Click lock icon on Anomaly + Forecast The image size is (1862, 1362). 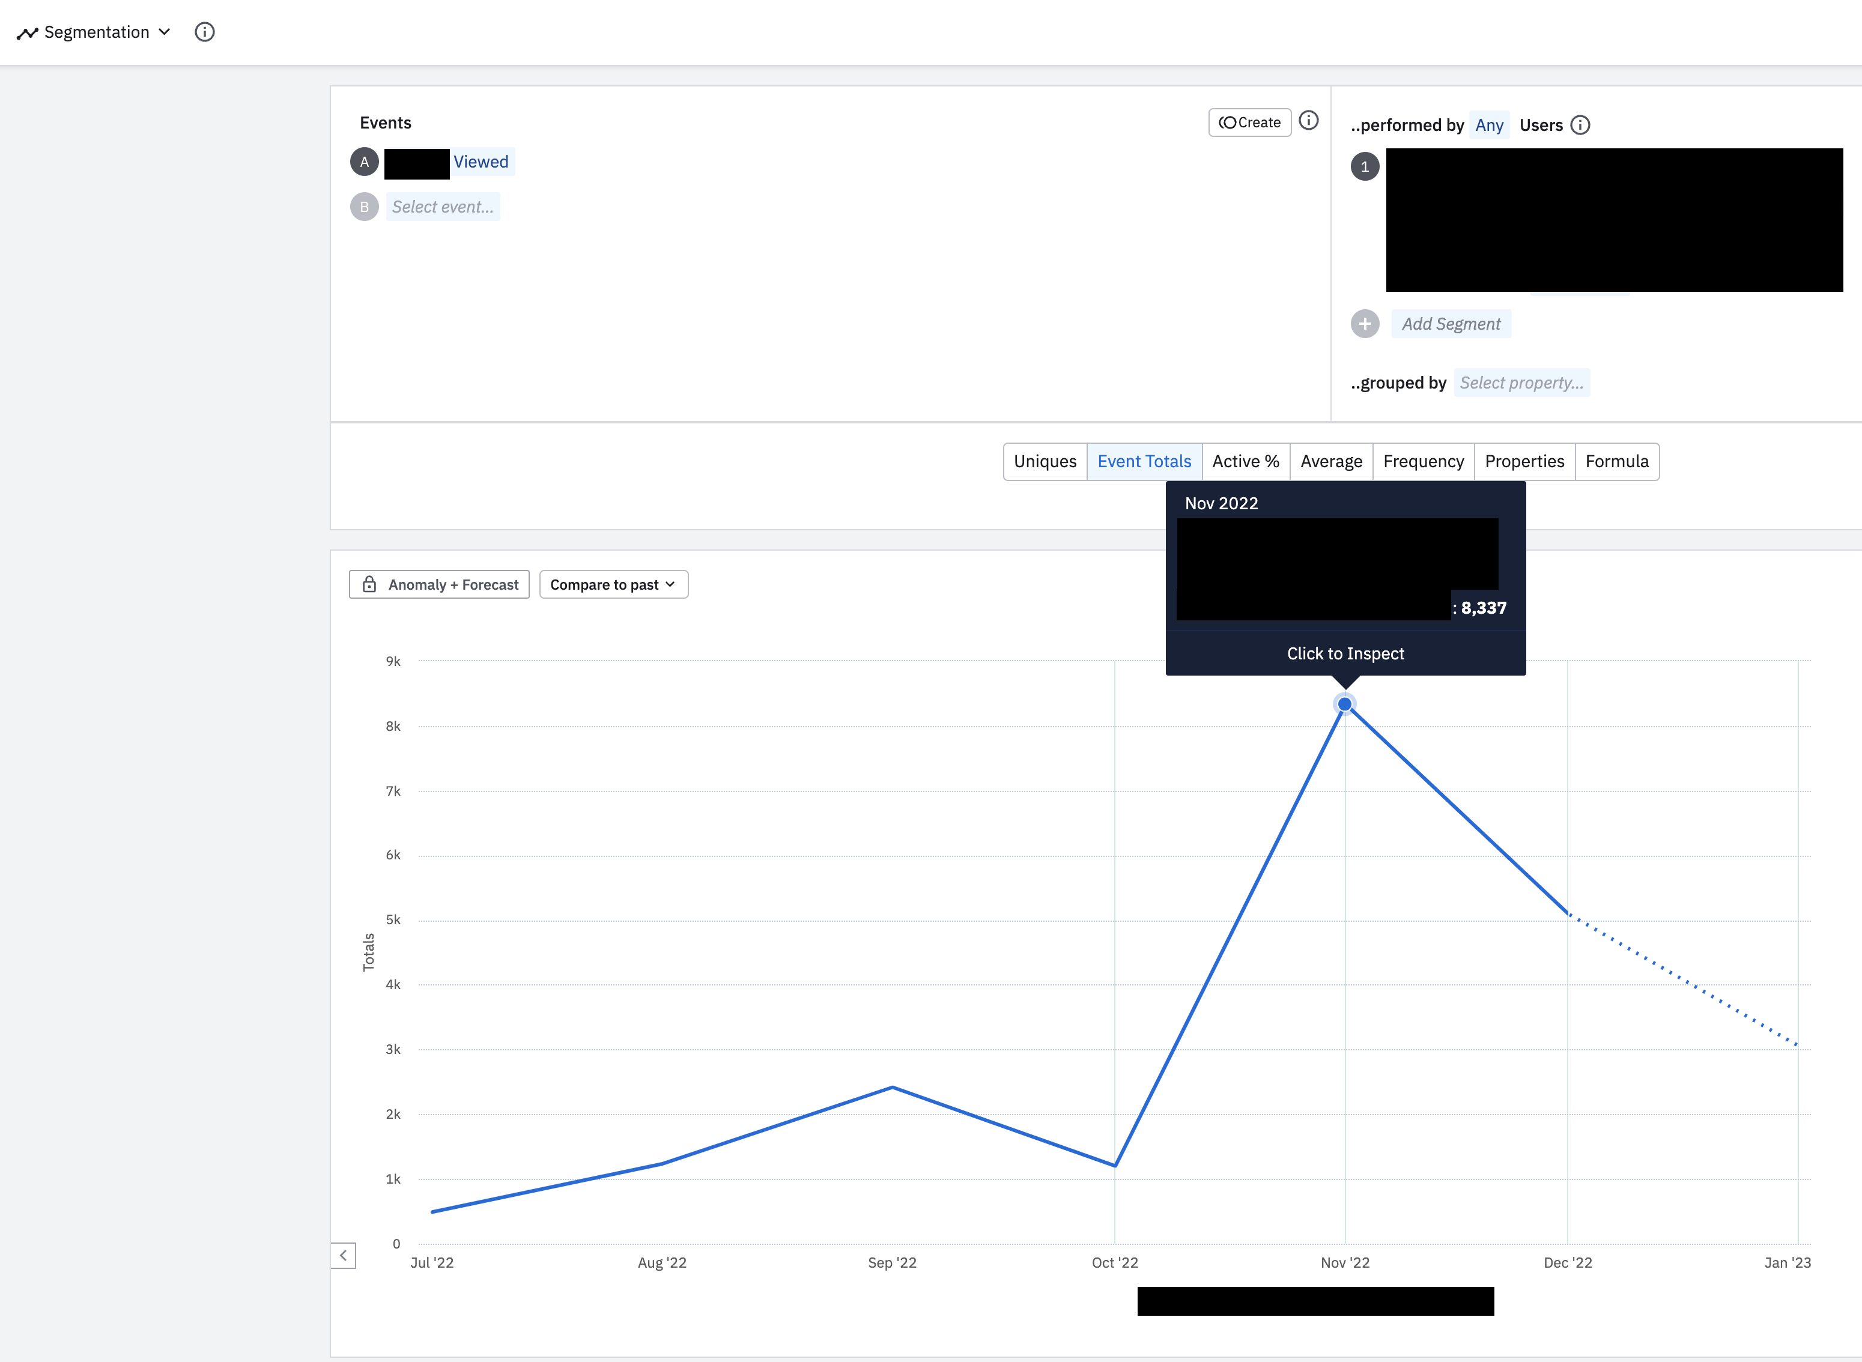click(369, 584)
